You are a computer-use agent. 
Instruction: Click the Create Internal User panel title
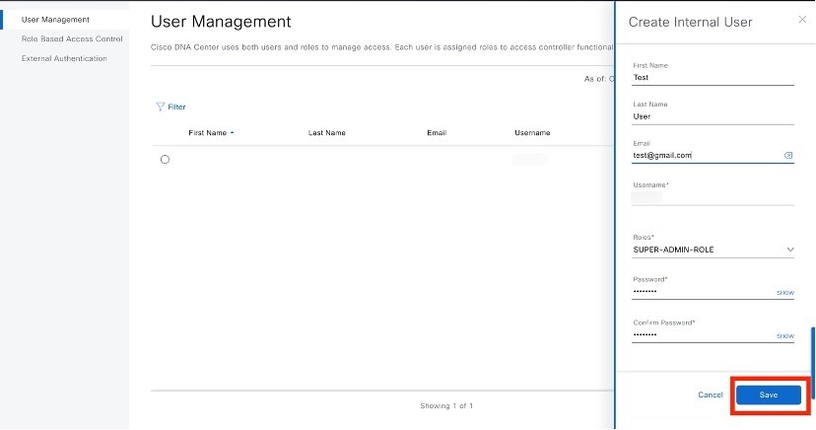click(x=690, y=22)
